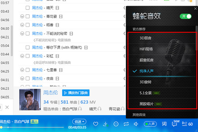198x132 pixels.
Task: Expand the chevron circle for 彩虹
Action: pyautogui.click(x=22, y=56)
